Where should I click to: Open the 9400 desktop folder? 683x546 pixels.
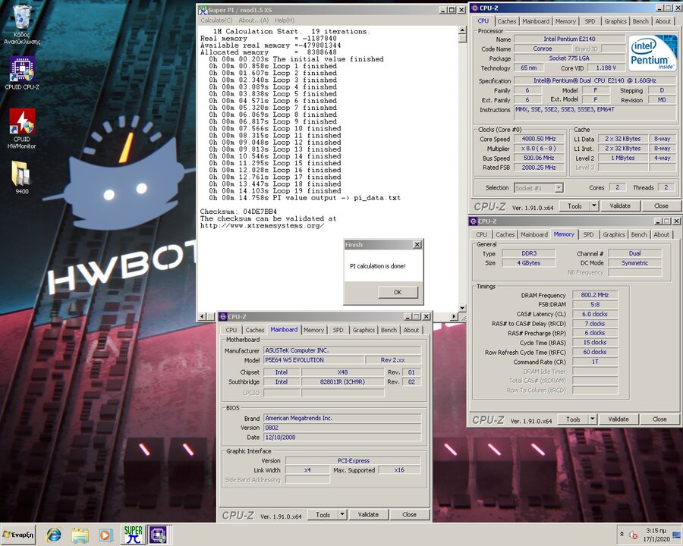tap(22, 177)
